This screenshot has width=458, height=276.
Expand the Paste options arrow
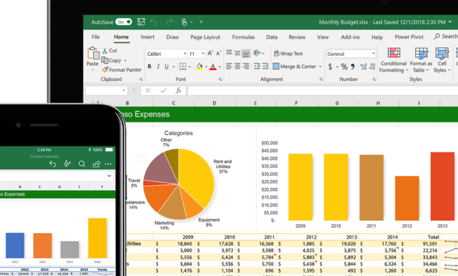93,70
